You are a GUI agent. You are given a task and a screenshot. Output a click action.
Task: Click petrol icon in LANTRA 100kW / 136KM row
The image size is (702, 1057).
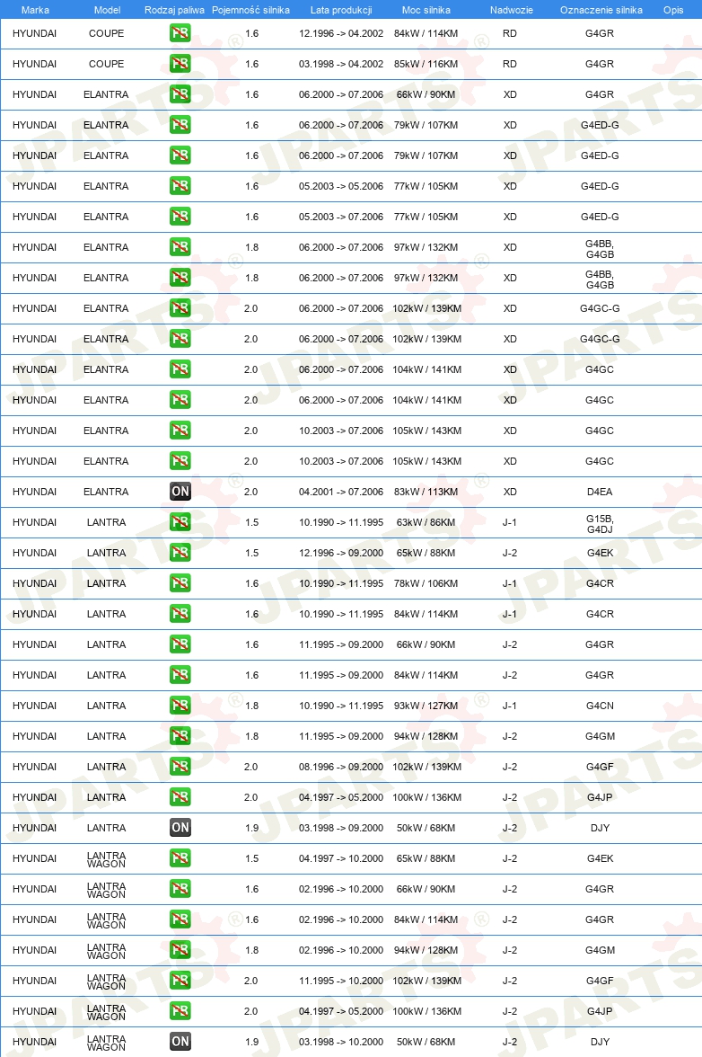[180, 797]
